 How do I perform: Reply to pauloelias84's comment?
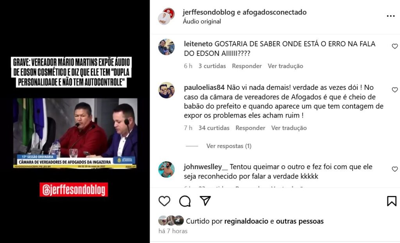click(x=250, y=128)
